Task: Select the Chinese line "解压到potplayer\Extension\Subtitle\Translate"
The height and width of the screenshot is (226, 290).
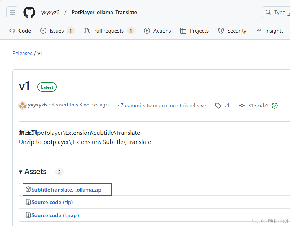Action: coord(80,133)
